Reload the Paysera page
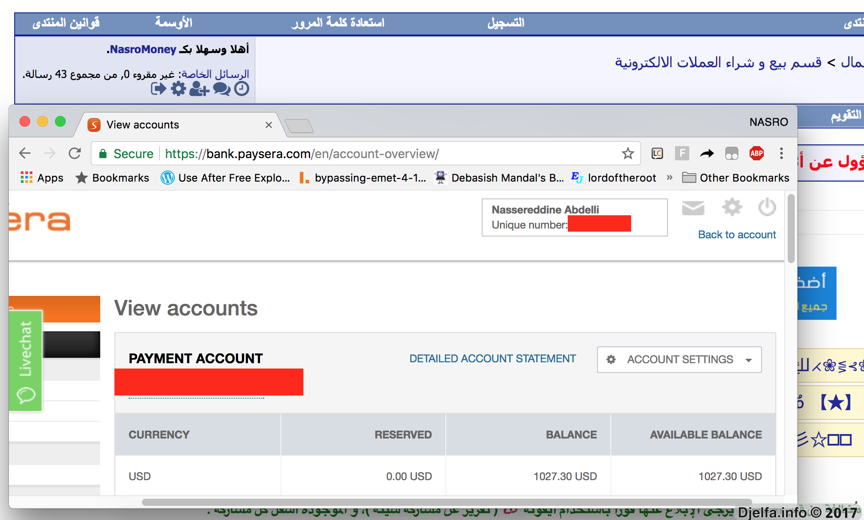864x520 pixels. pos(75,154)
